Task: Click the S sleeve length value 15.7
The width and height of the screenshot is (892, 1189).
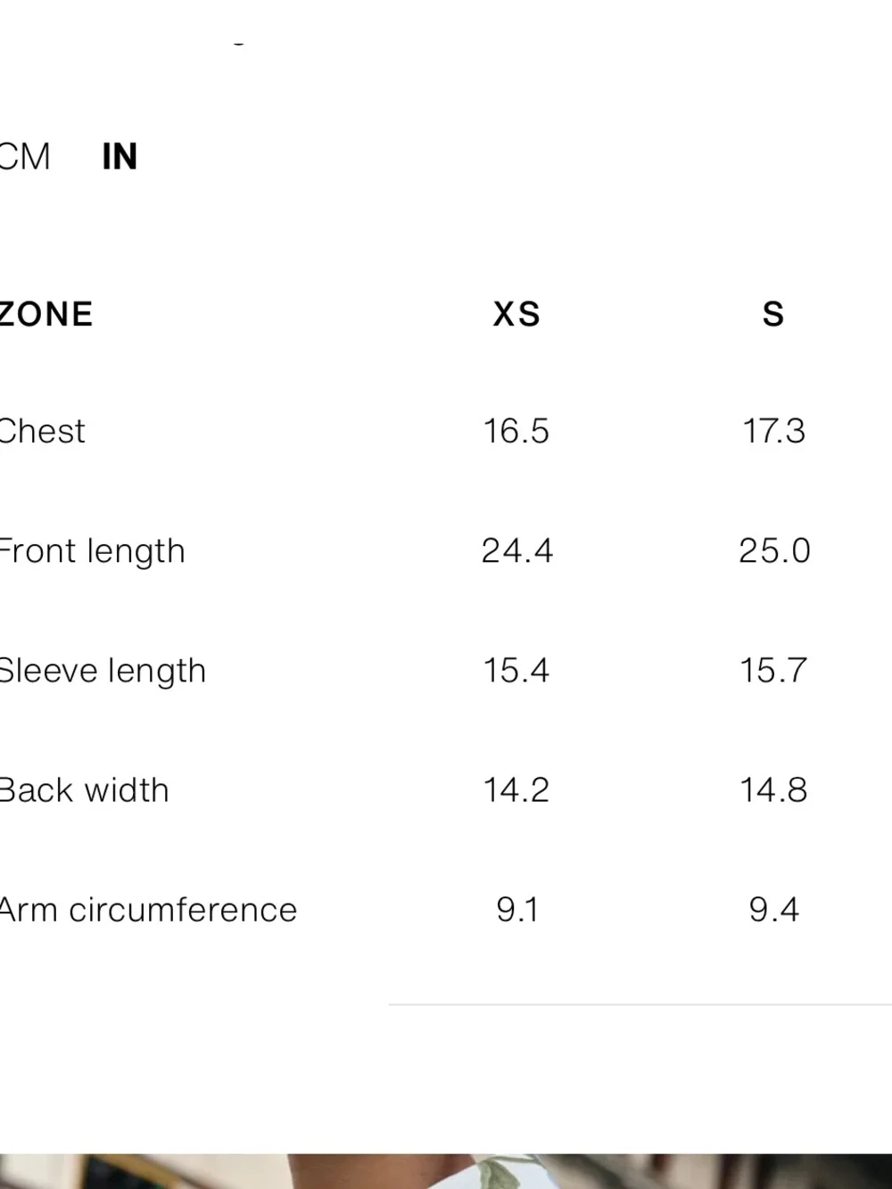Action: [773, 671]
